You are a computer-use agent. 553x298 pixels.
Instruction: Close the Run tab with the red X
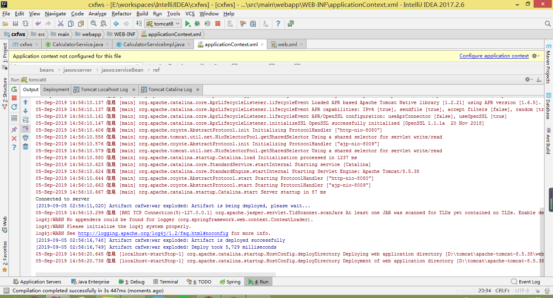tap(14, 138)
